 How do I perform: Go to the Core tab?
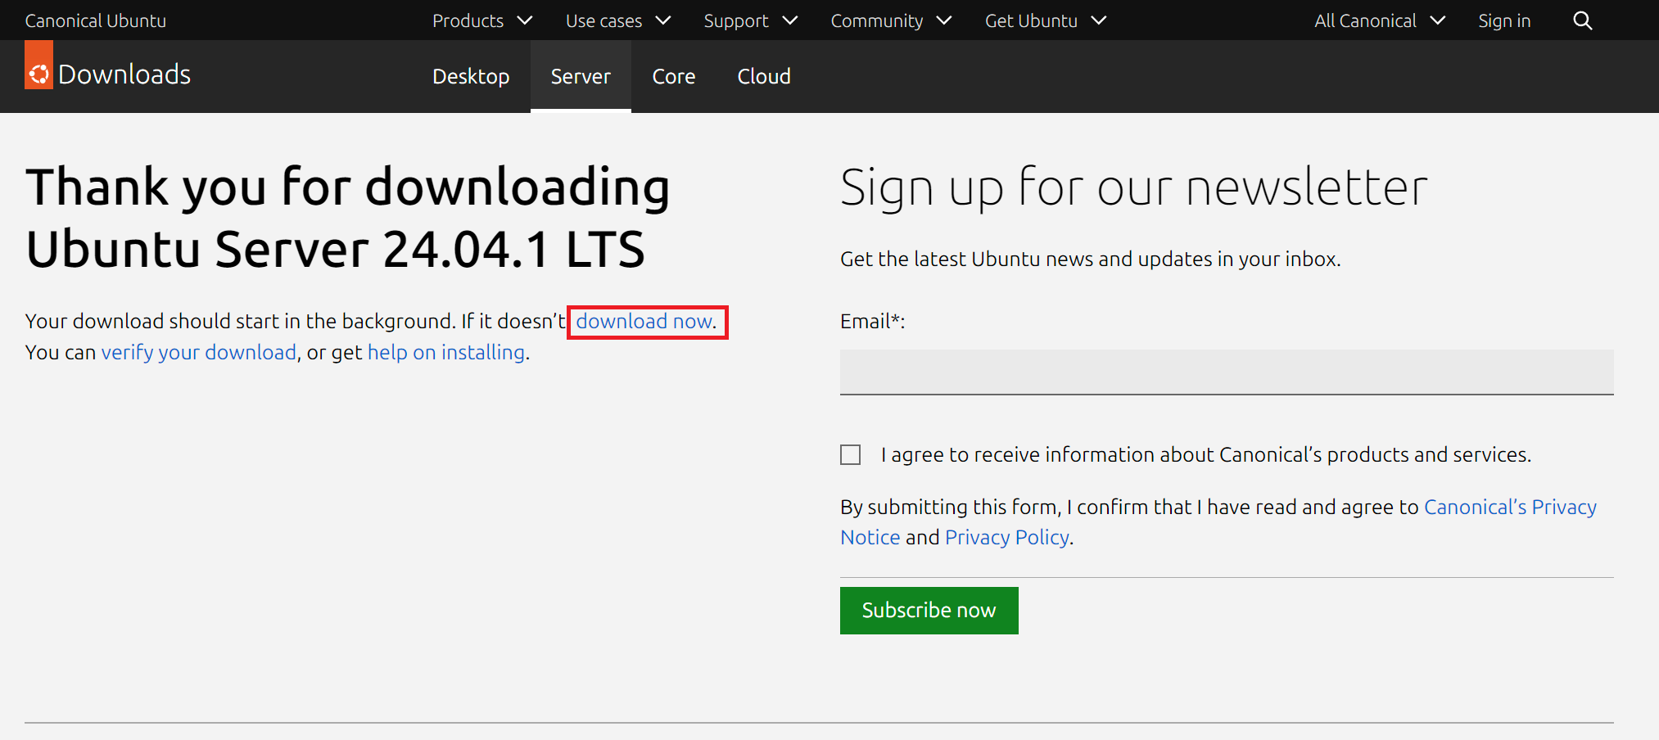pyautogui.click(x=674, y=76)
